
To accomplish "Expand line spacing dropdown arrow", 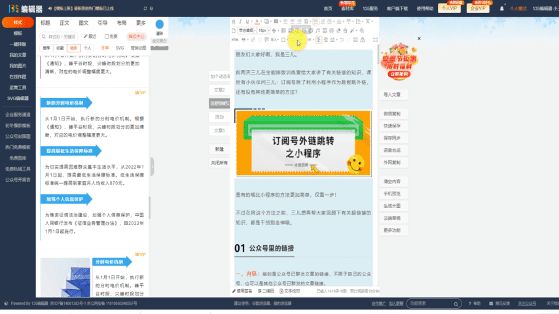I will pos(363,22).
